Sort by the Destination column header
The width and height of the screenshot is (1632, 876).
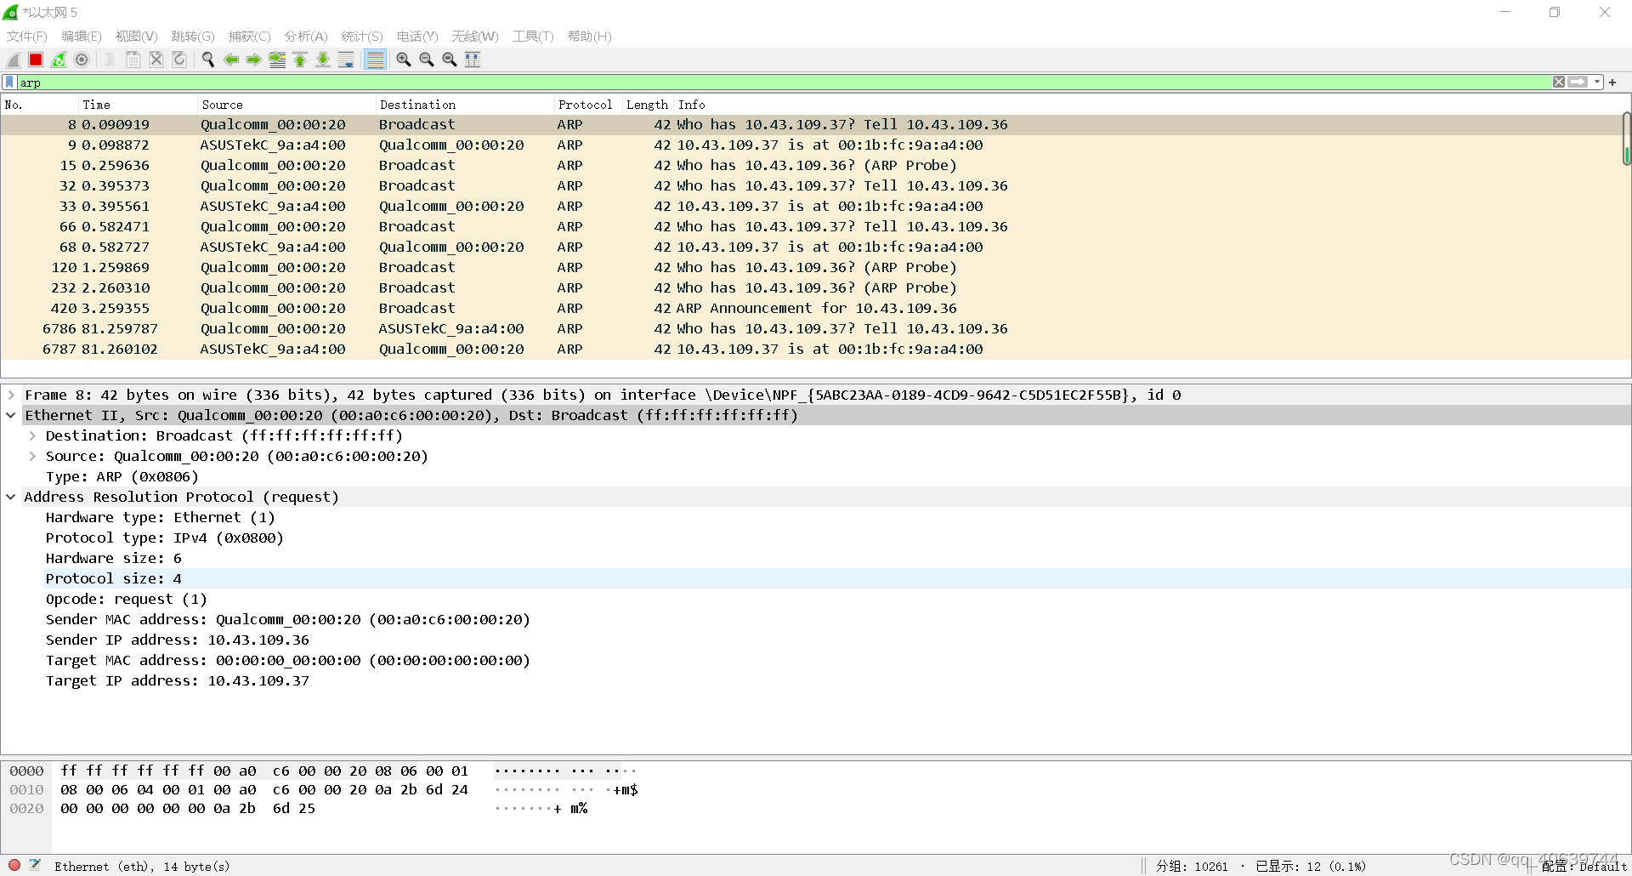(x=464, y=105)
